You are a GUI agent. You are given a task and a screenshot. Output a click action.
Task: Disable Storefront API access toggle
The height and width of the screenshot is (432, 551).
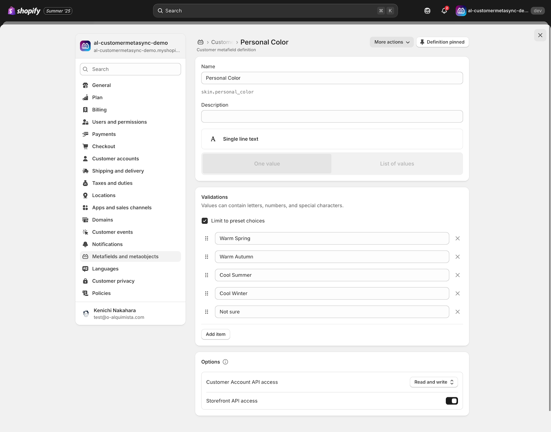pos(452,401)
